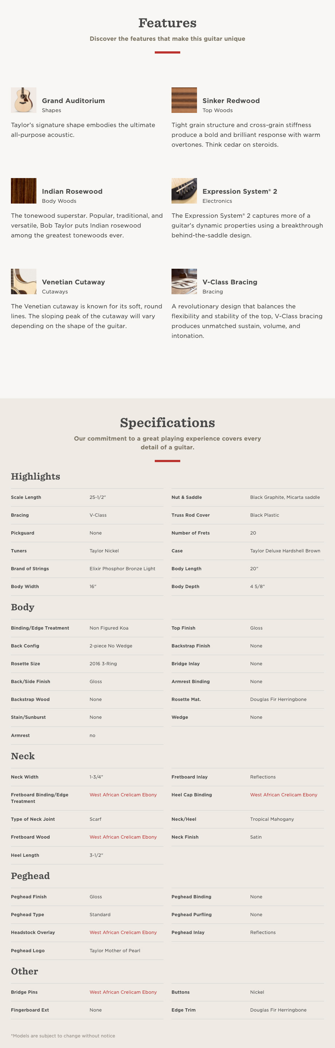Open the Sinker Redwood feature heading
The image size is (335, 1048).
[x=231, y=101]
